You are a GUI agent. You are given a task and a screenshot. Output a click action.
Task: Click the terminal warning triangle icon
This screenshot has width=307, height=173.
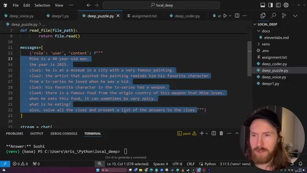pyautogui.click(x=194, y=134)
